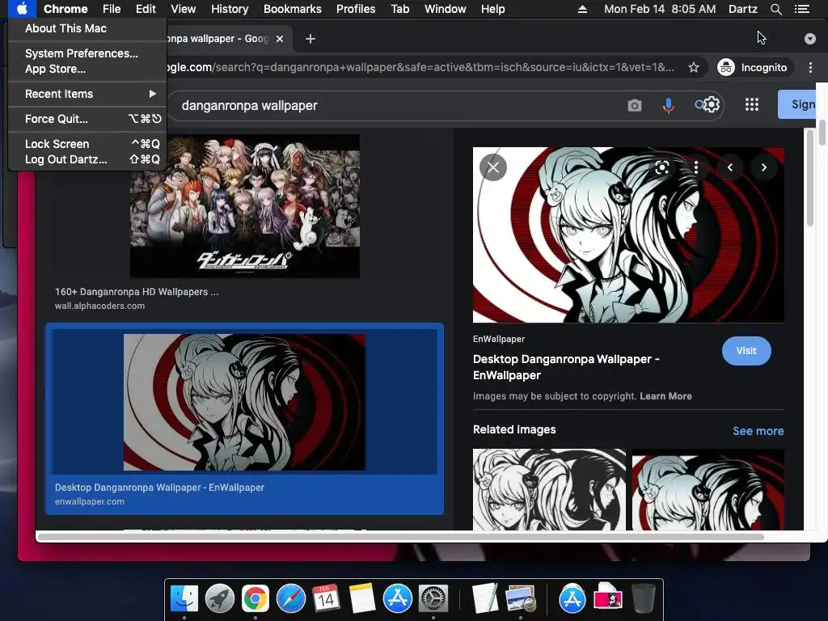Go to next image with right chevron
This screenshot has height=621, width=828.
(x=763, y=167)
